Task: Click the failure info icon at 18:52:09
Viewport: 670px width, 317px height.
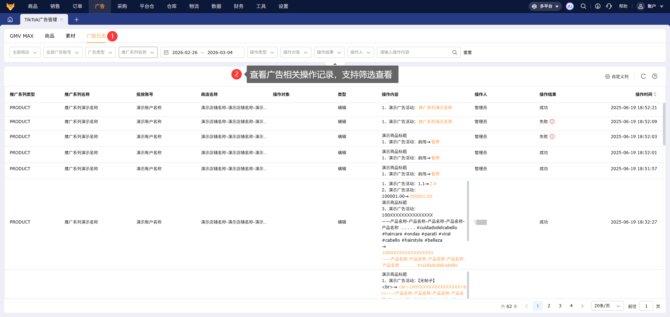Action: pos(552,122)
